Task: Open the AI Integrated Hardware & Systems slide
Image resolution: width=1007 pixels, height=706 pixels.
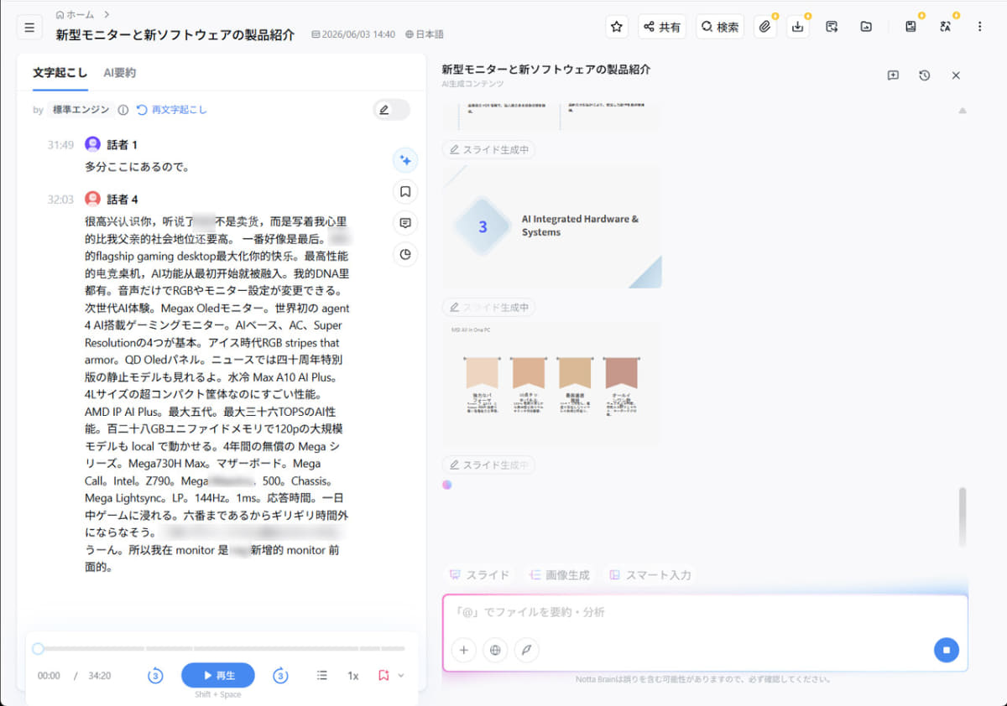Action: pyautogui.click(x=552, y=226)
